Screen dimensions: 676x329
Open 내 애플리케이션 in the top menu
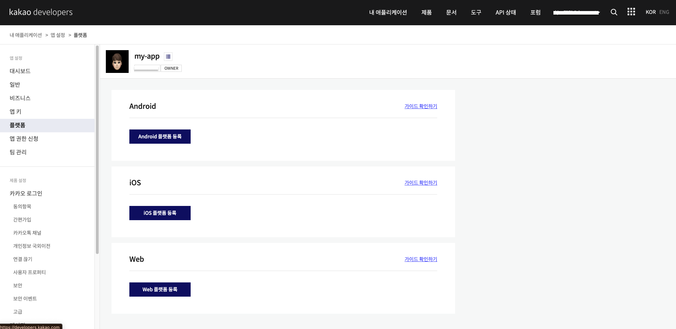[388, 12]
